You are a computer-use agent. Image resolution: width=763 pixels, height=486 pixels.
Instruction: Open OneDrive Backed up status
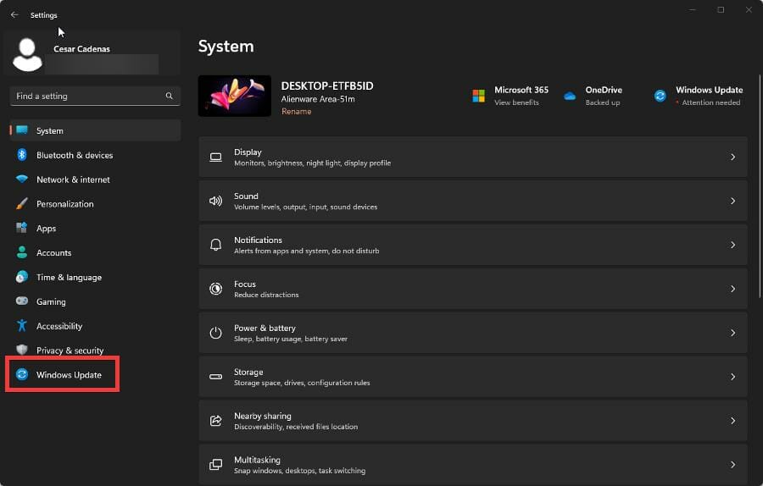603,102
